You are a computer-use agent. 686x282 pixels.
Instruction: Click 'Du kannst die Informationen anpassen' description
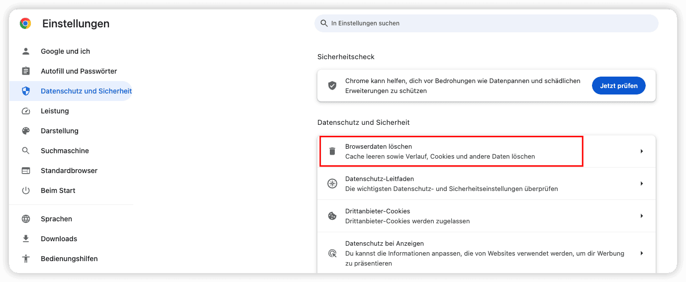485,258
